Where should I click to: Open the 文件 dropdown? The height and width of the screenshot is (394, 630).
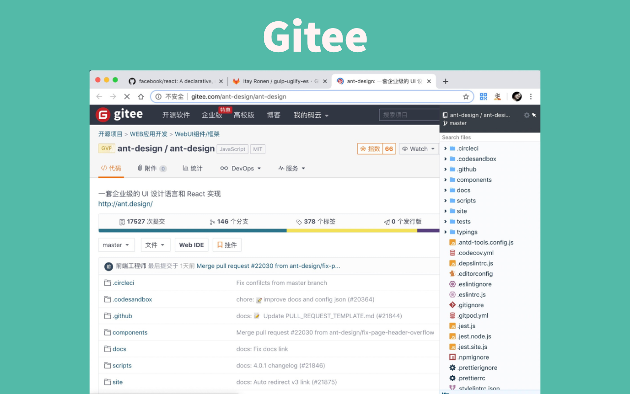(x=156, y=245)
